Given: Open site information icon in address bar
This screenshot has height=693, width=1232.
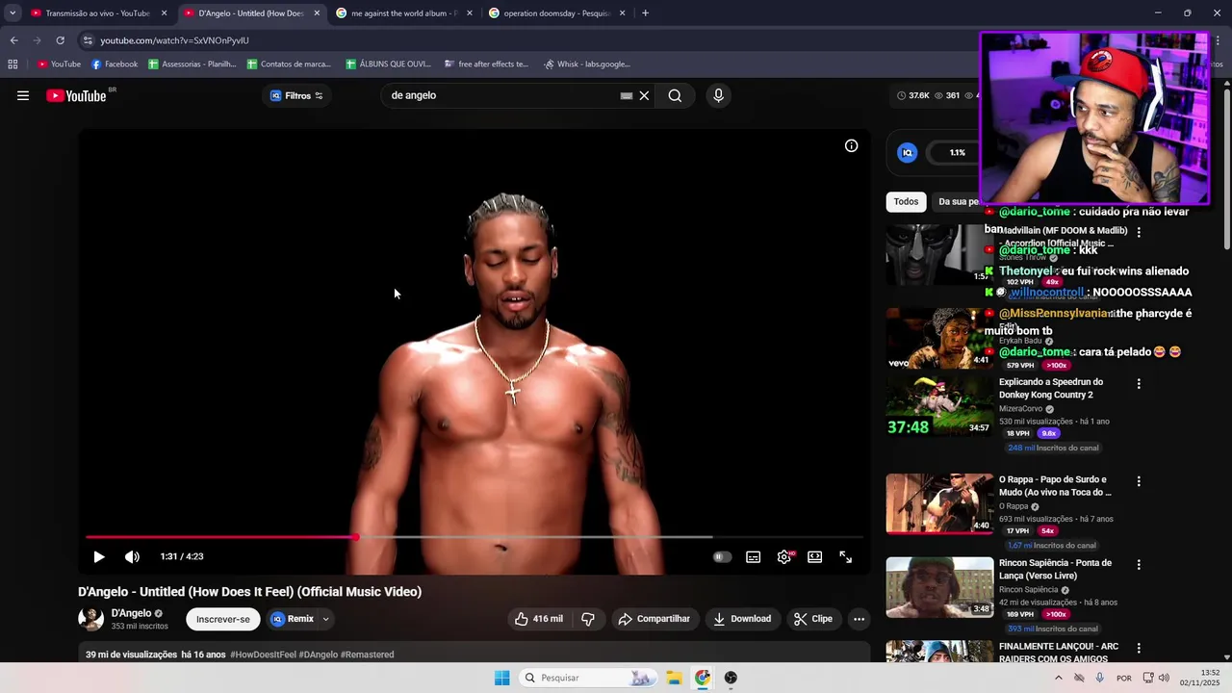Looking at the screenshot, I should coord(88,40).
